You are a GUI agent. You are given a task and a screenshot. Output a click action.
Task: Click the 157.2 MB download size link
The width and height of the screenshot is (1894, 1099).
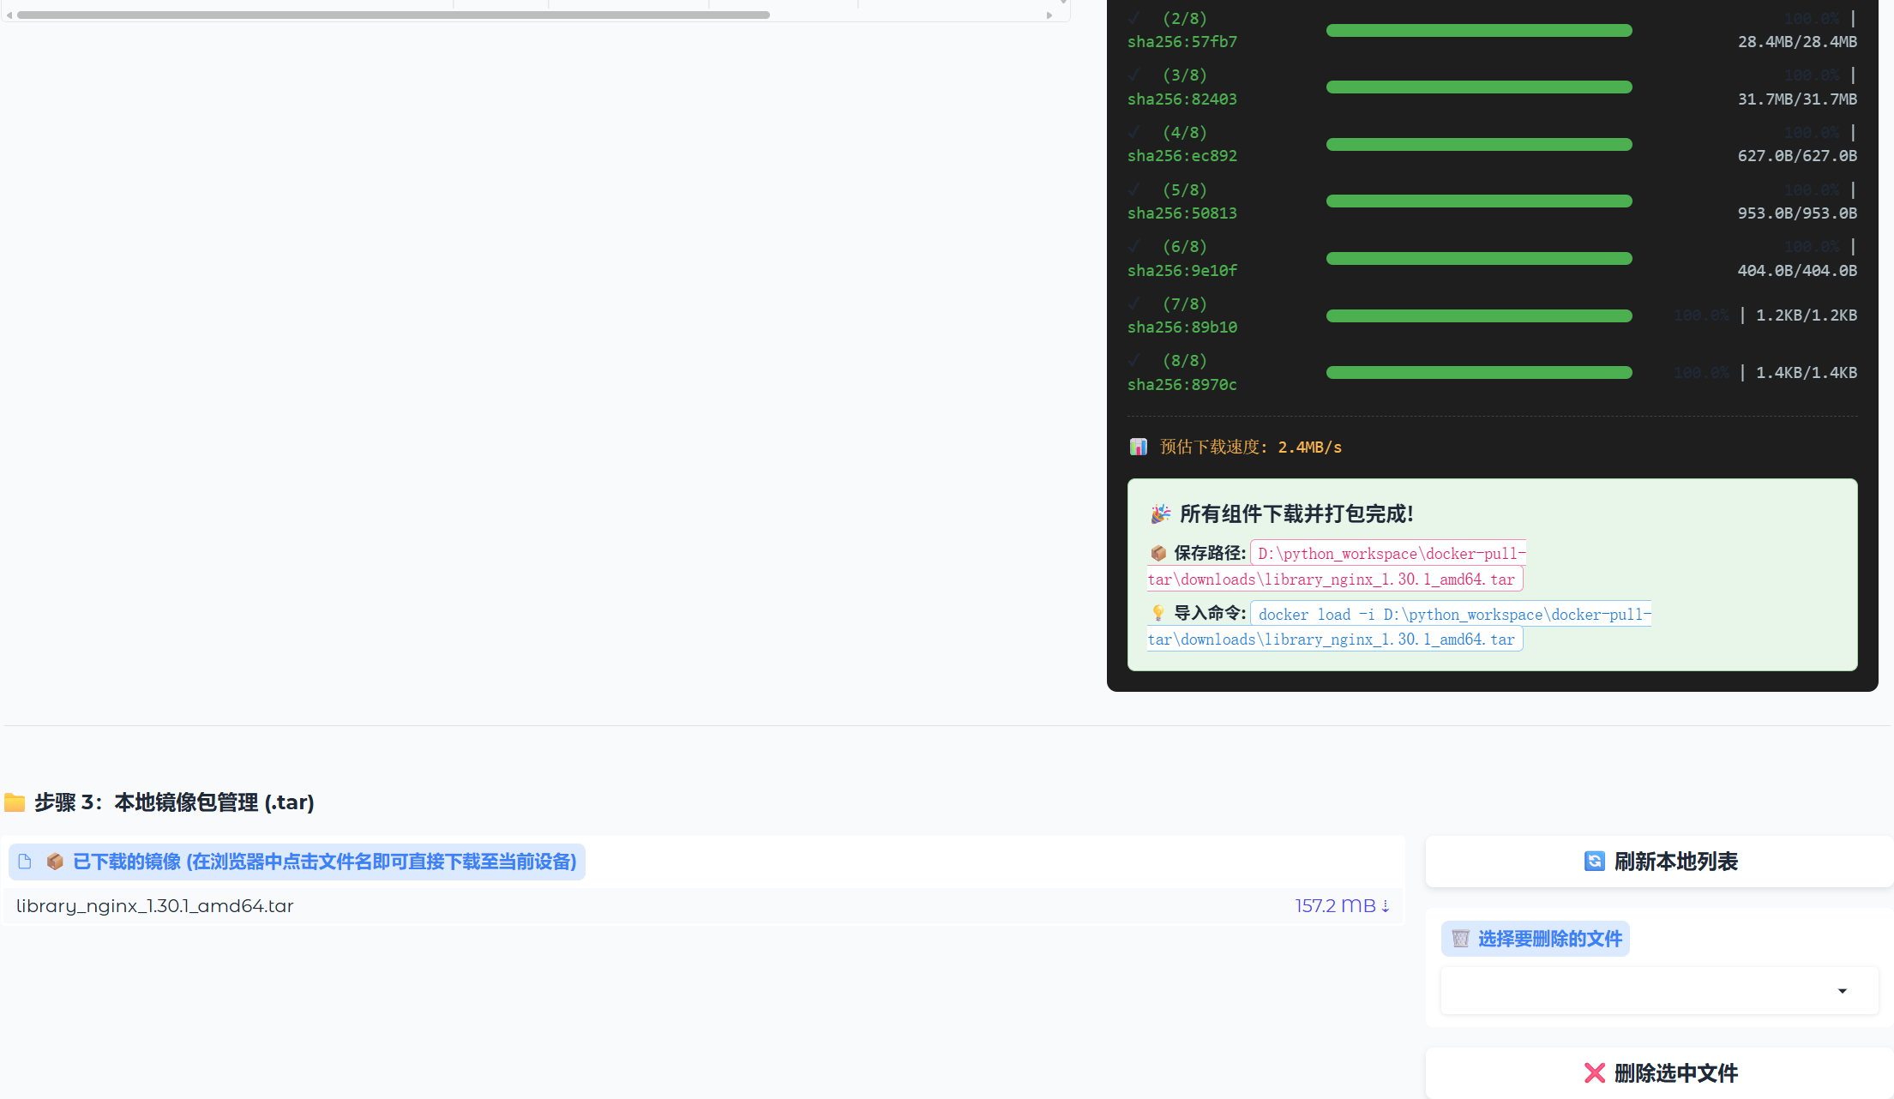click(1342, 906)
